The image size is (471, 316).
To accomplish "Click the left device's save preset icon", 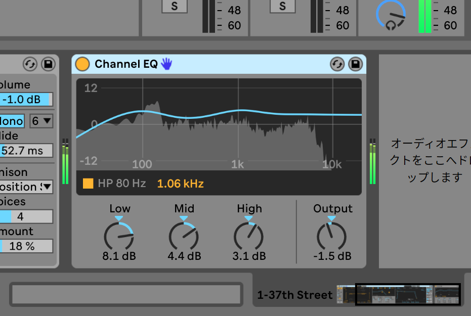I will [x=48, y=64].
